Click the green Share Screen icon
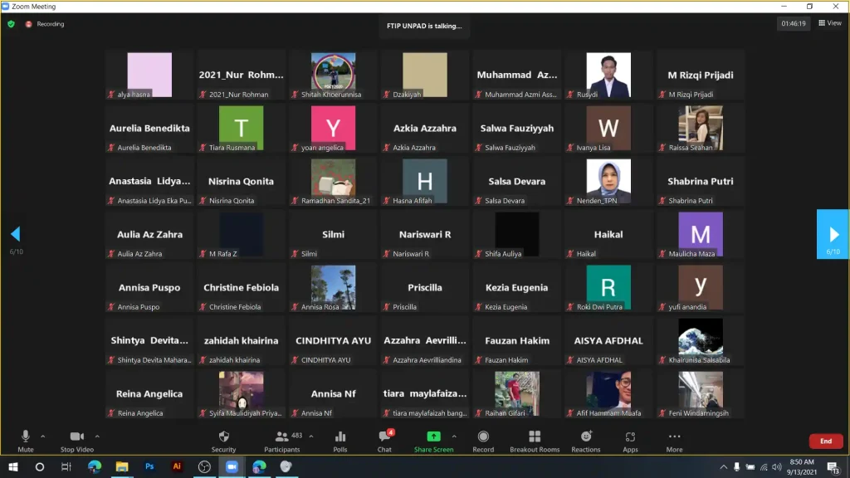Screen dimensions: 850x478 pos(433,437)
